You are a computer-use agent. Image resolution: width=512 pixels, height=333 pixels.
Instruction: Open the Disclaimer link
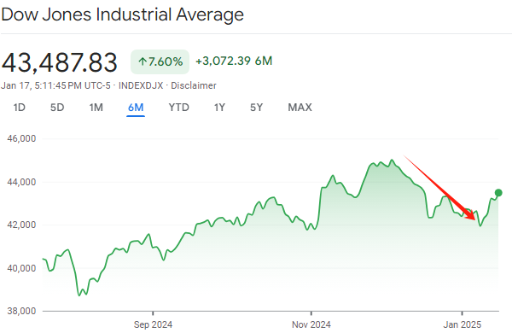pyautogui.click(x=194, y=85)
